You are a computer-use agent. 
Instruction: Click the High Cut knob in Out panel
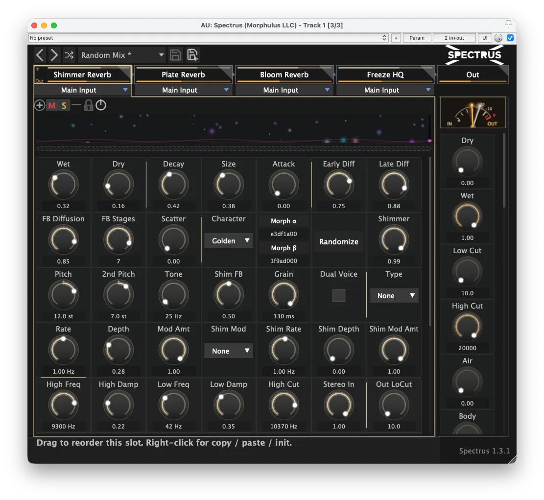click(x=467, y=327)
